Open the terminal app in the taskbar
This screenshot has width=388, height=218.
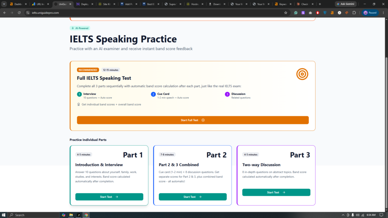(x=79, y=215)
